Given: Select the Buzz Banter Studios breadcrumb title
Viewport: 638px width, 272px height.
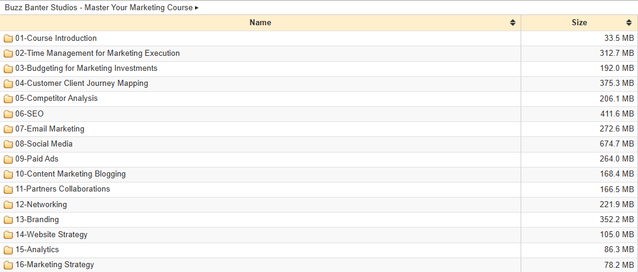Looking at the screenshot, I should (x=99, y=8).
